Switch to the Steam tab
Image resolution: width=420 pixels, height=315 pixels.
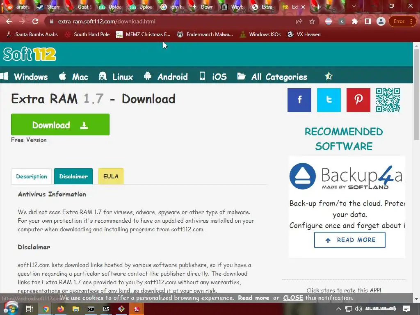pos(49,7)
